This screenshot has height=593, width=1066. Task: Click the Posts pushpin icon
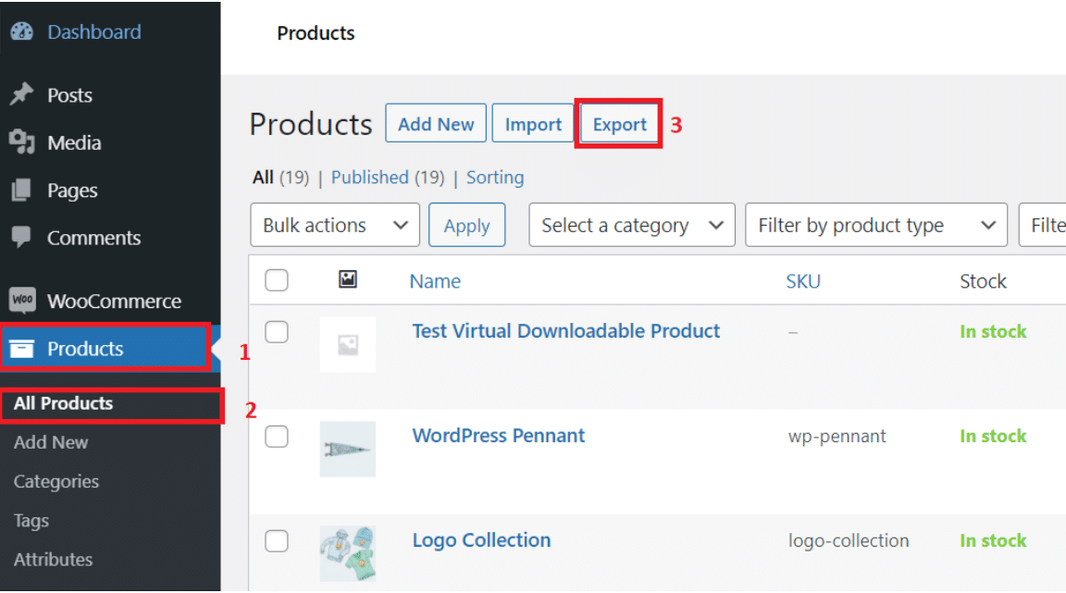pyautogui.click(x=21, y=95)
